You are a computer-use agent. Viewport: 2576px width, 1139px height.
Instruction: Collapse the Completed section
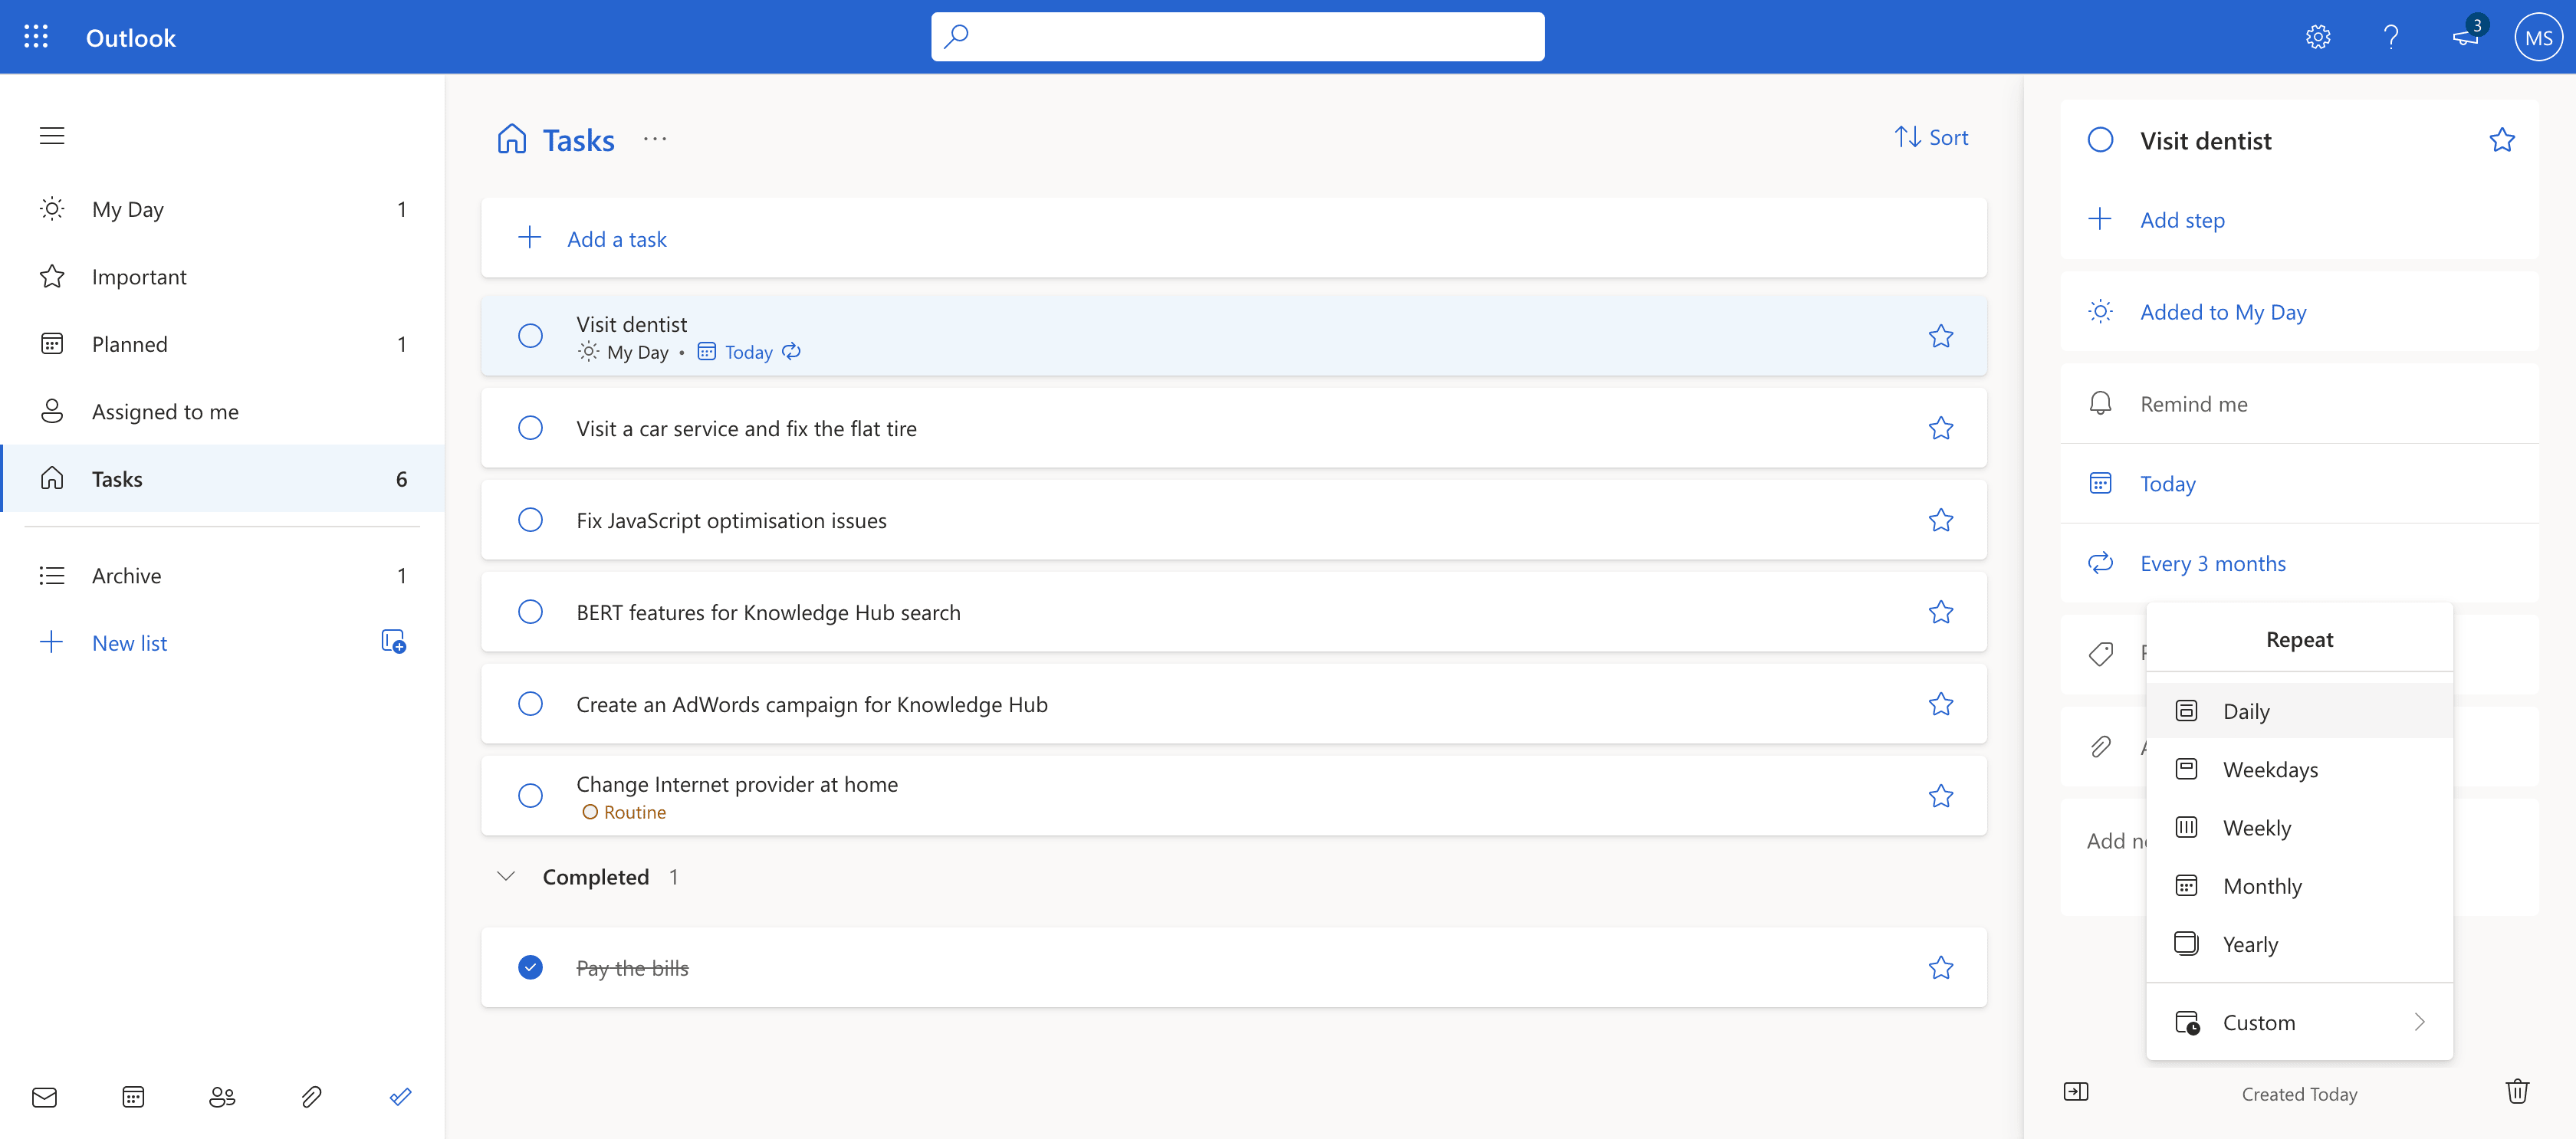click(506, 875)
